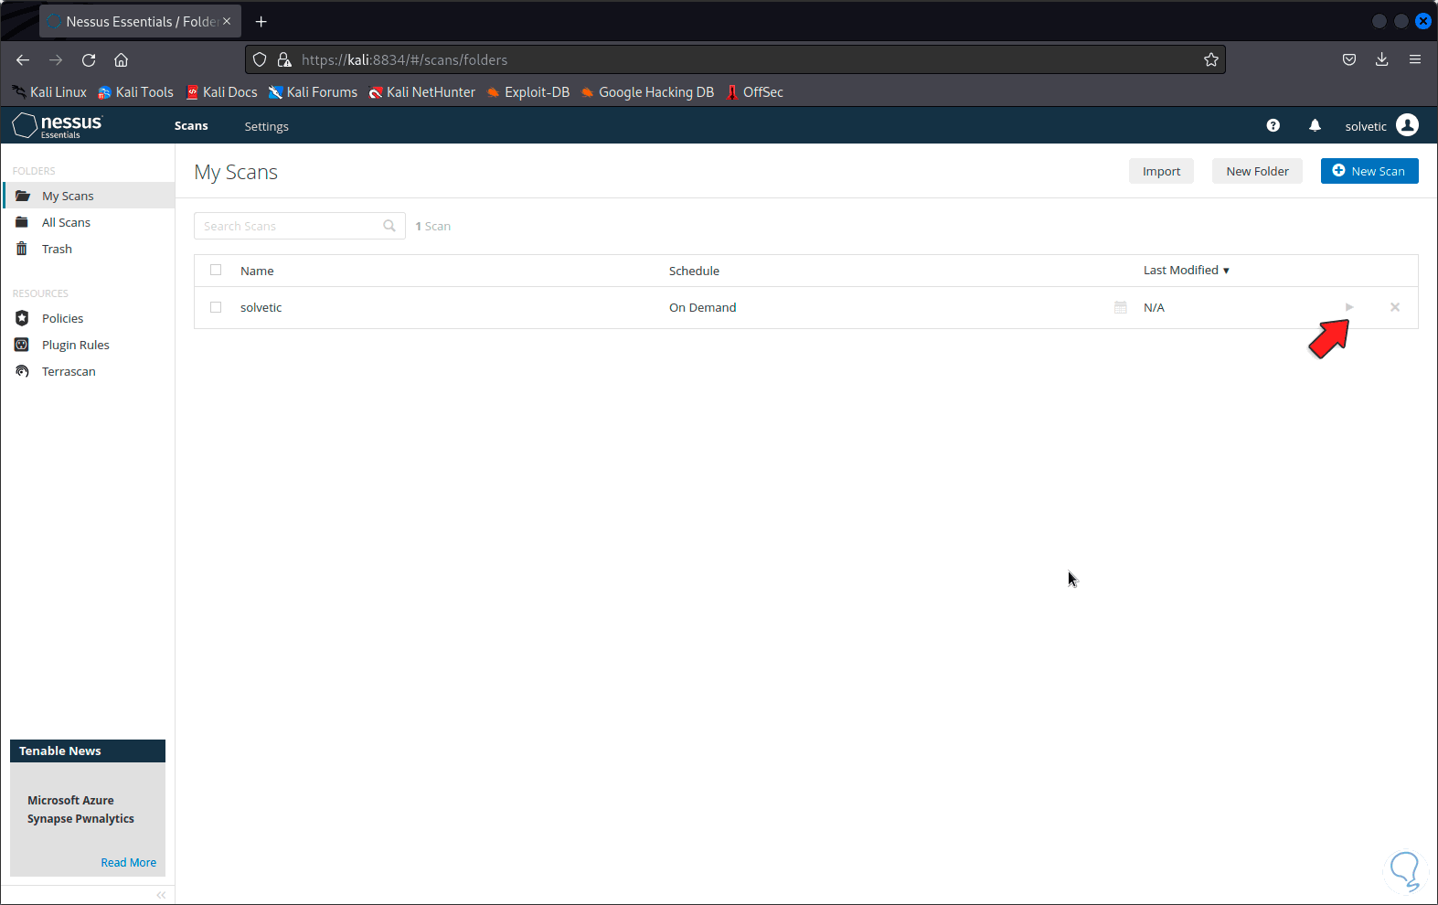Collapse the sidebar with double chevron
Image resolution: width=1438 pixels, height=905 pixels.
tap(161, 895)
